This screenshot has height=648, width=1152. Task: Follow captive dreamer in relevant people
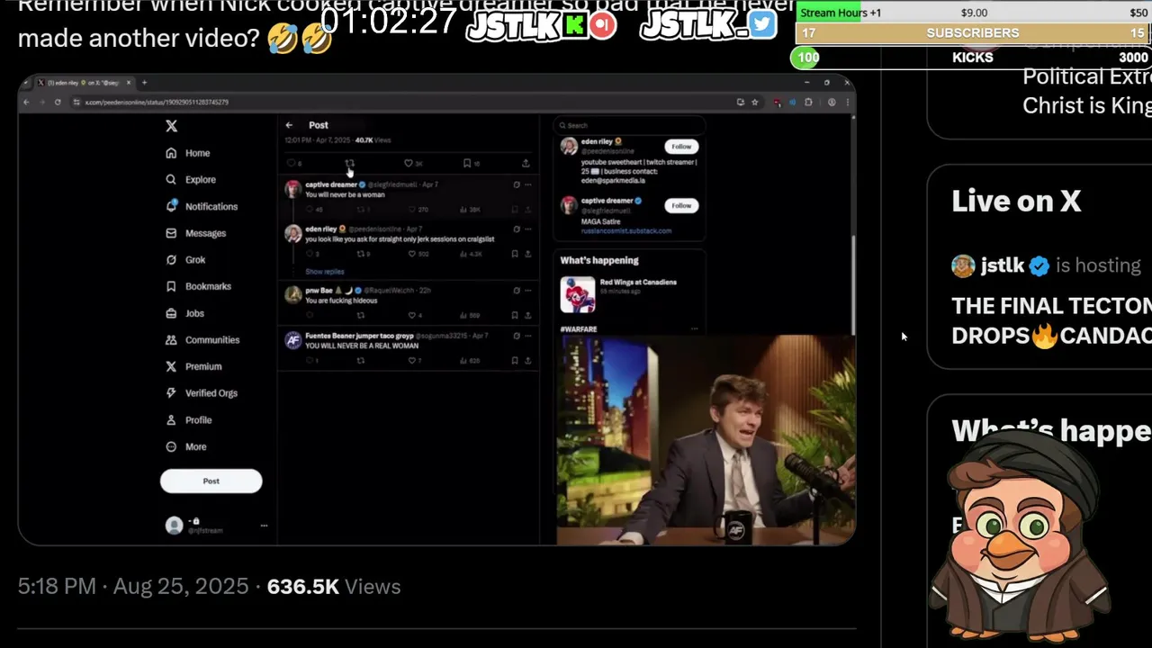tap(681, 205)
